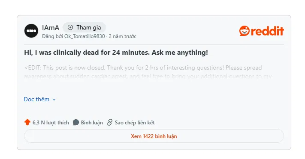This screenshot has width=305, height=159.
Task: View all comments via 'Xem 1422 bình luận'
Action: click(154, 136)
